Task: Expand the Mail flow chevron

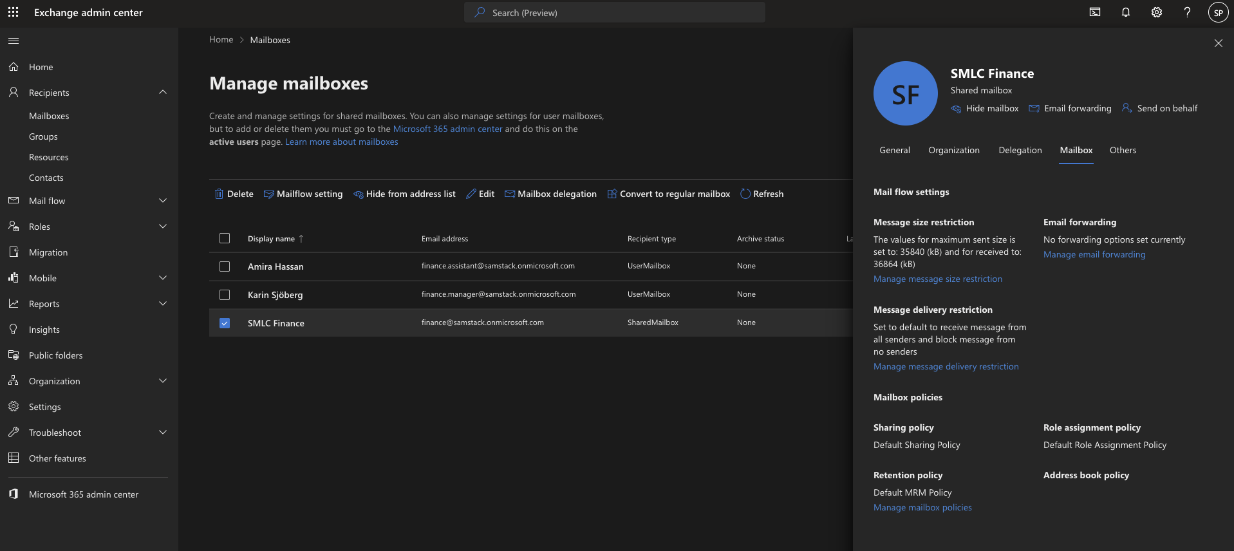Action: [163, 200]
